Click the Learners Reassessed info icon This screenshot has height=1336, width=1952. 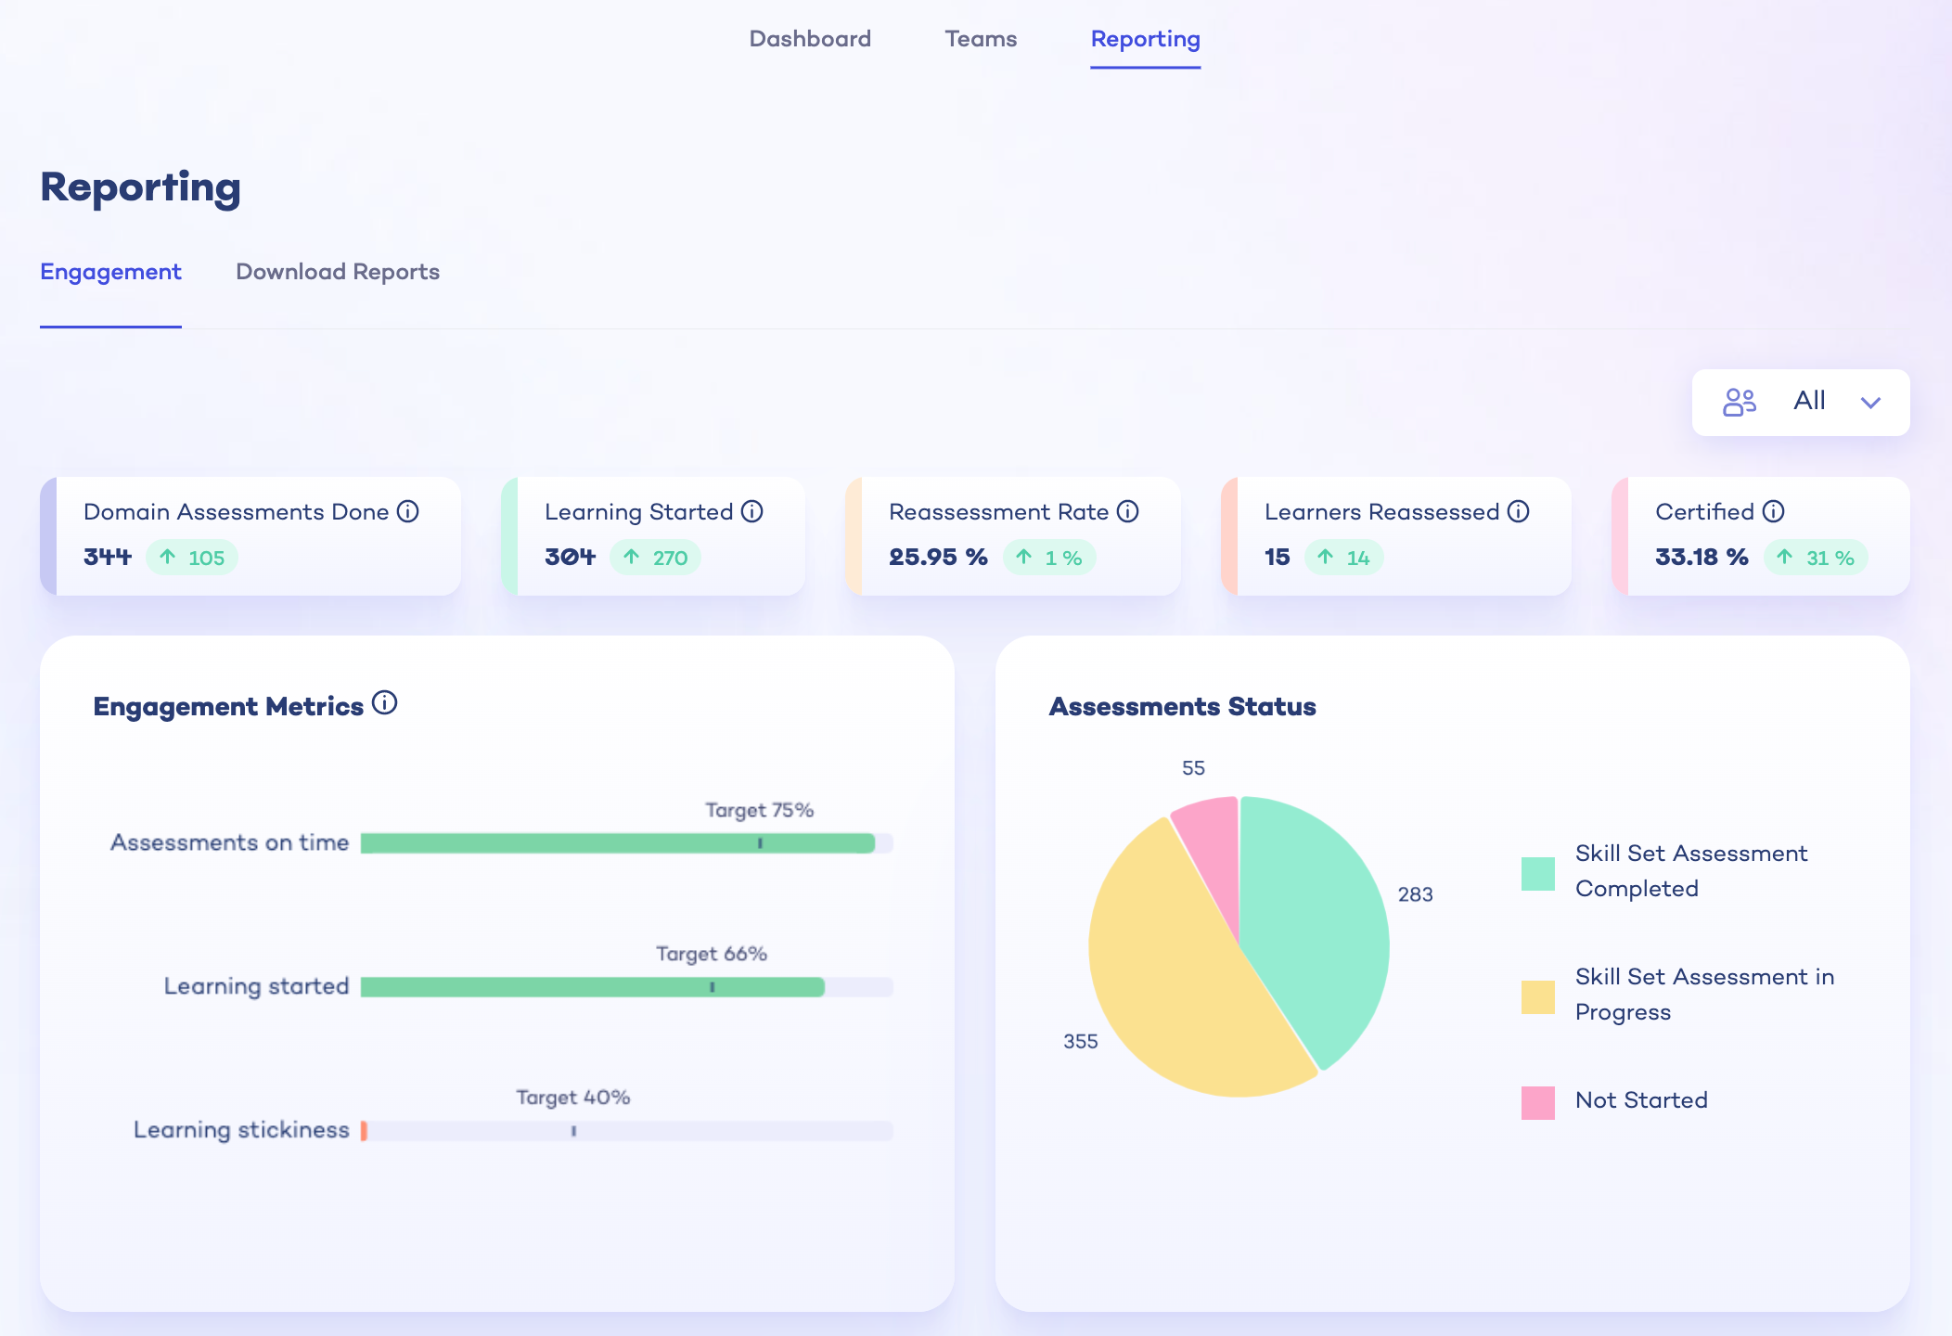[1519, 511]
